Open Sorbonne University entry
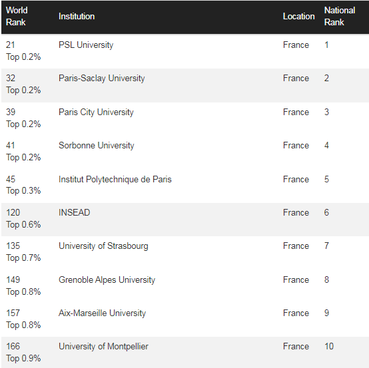The width and height of the screenshot is (369, 368). click(x=97, y=145)
